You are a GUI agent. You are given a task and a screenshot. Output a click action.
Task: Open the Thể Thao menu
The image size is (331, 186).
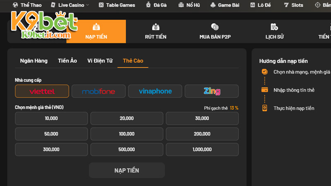pos(27,5)
